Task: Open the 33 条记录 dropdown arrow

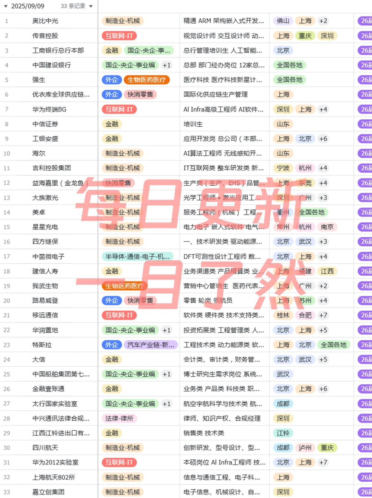Action: [91, 6]
